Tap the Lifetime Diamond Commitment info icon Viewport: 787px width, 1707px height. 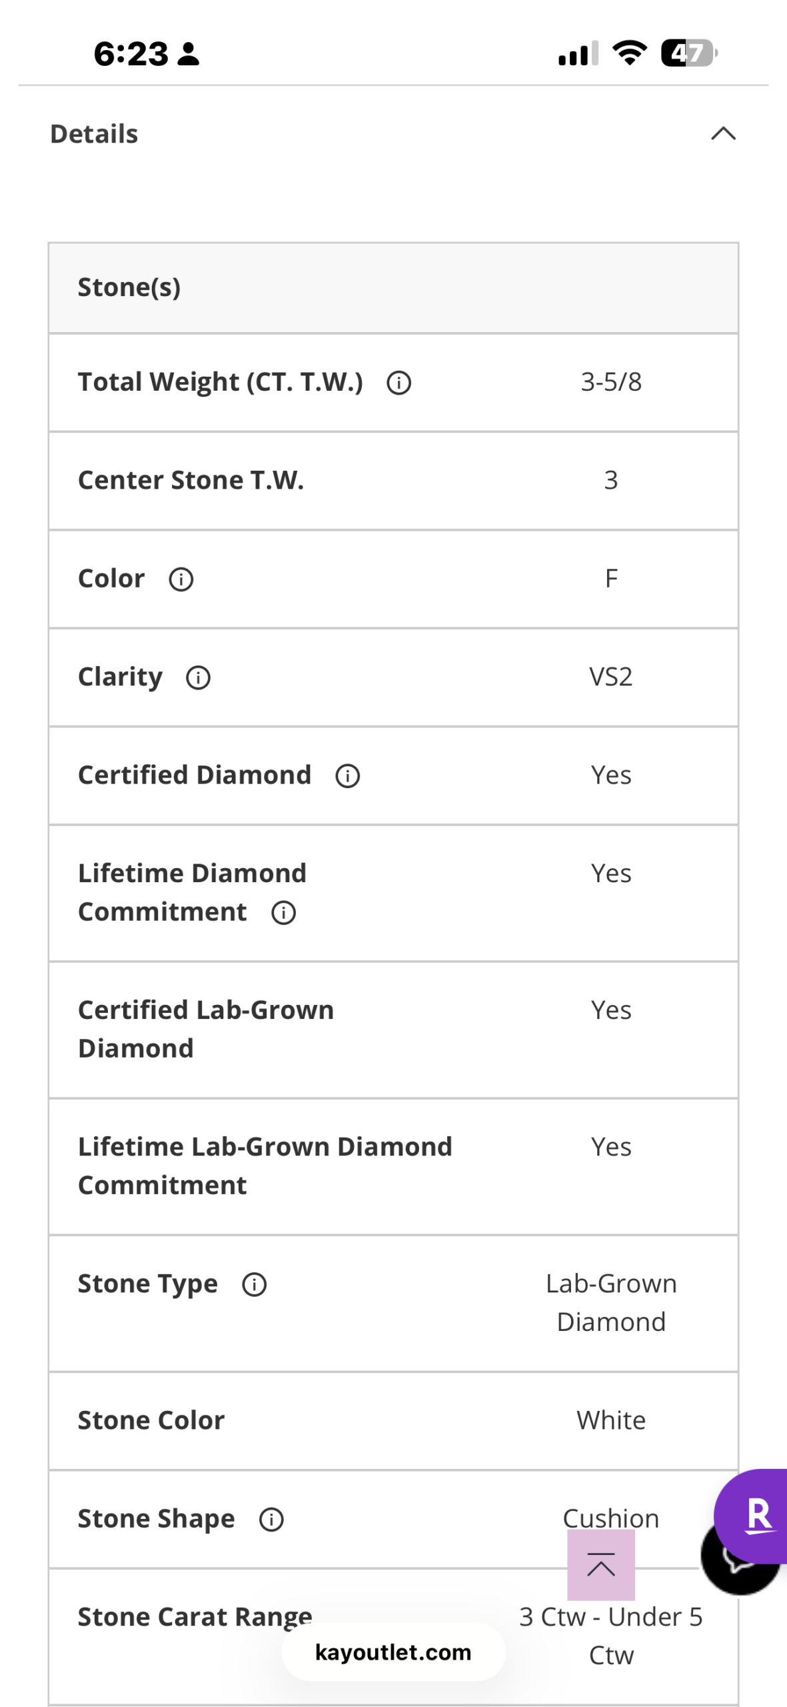point(283,912)
